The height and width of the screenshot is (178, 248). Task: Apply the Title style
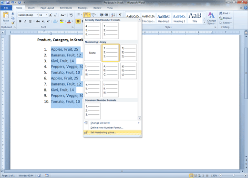point(195,18)
